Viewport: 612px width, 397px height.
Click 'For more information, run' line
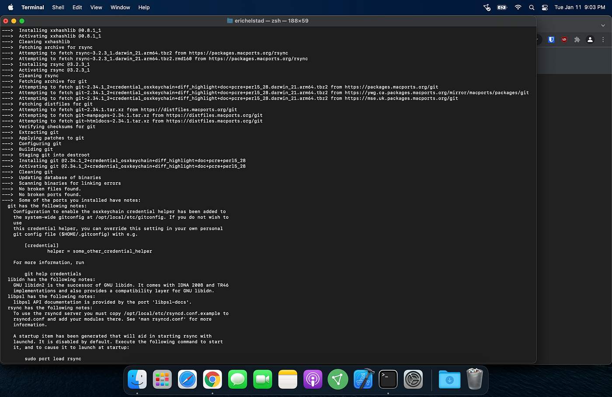tap(49, 262)
